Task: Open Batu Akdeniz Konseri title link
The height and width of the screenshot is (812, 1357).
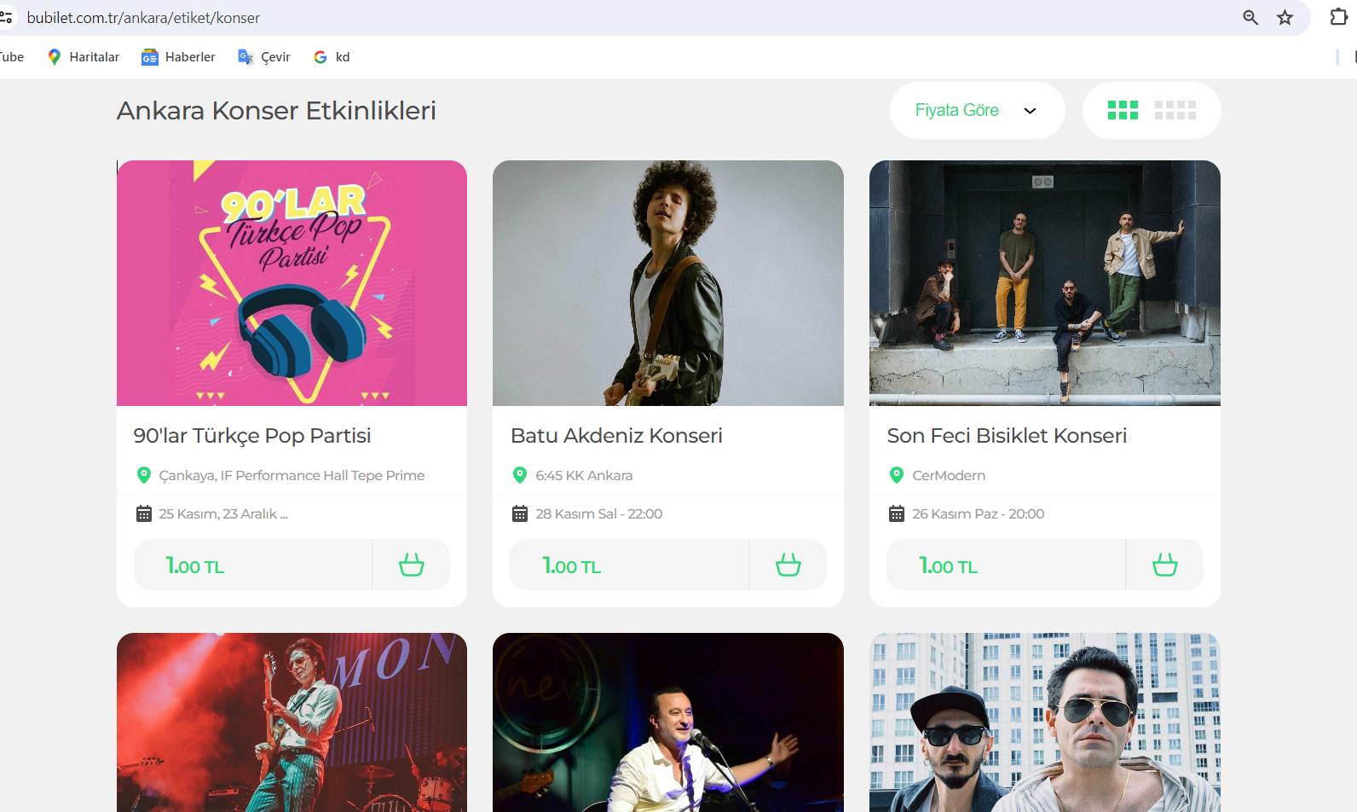Action: pos(616,436)
